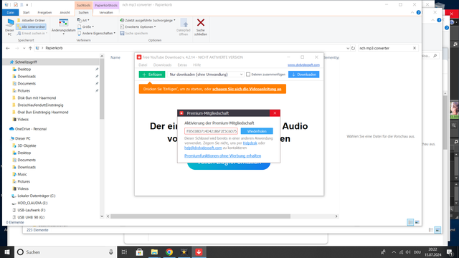Image resolution: width=459 pixels, height=258 pixels.
Task: Switch to large thumbnails view in Papierkorb window
Action: point(417,222)
